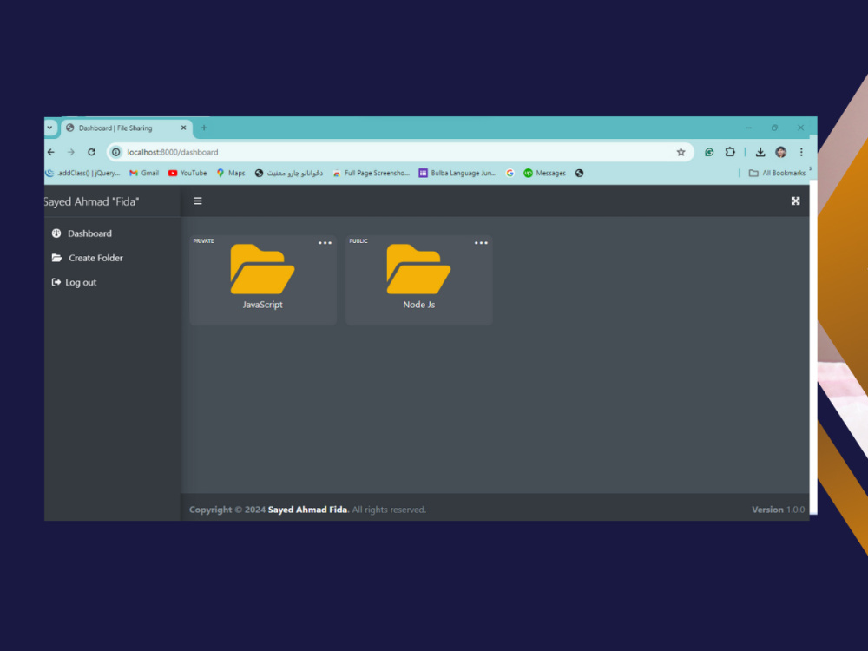
Task: Click the browser profile avatar
Action: pos(780,152)
